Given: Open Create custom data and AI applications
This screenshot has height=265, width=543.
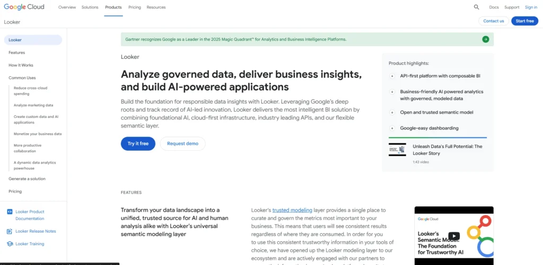Looking at the screenshot, I should (x=36, y=120).
